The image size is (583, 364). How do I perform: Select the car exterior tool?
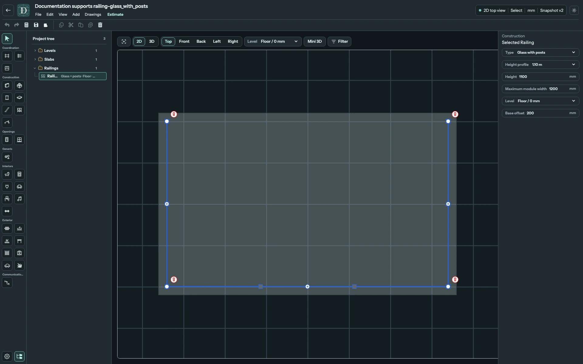[7, 265]
